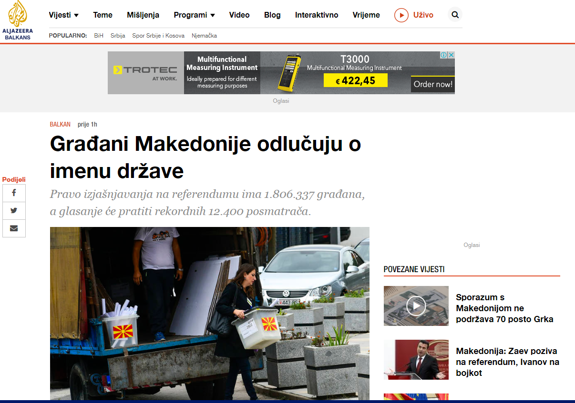Click the Podijeli share label
Screen dimensions: 575x403
click(14, 179)
